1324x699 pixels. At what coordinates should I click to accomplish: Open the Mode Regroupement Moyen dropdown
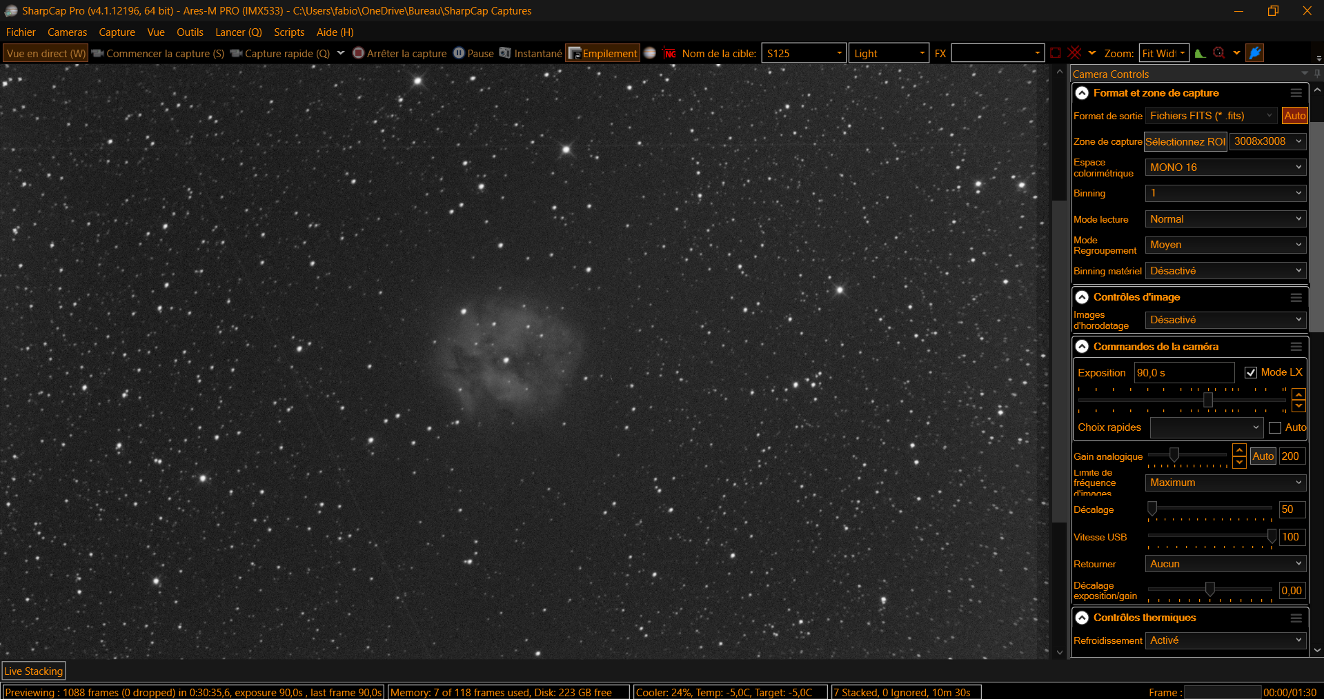[1225, 245]
